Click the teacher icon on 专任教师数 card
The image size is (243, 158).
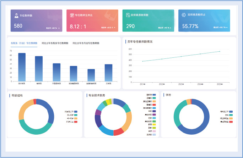tap(16, 15)
